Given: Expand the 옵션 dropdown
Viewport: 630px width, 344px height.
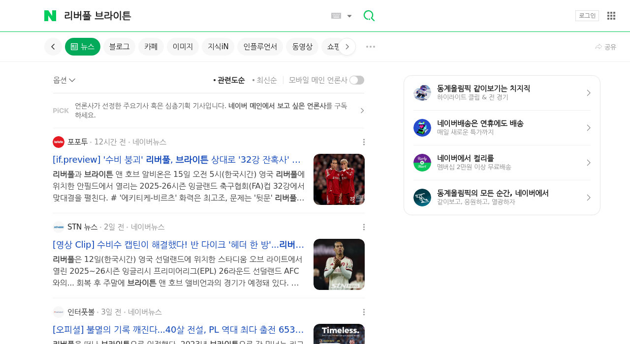Looking at the screenshot, I should 64,80.
